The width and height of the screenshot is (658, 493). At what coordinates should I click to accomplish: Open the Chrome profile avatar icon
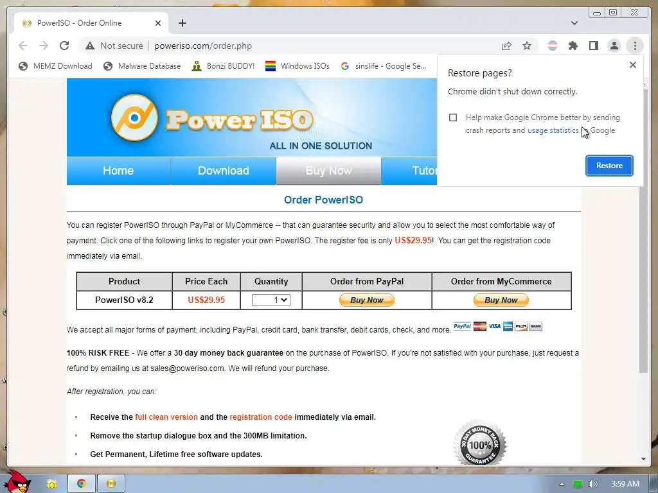614,46
